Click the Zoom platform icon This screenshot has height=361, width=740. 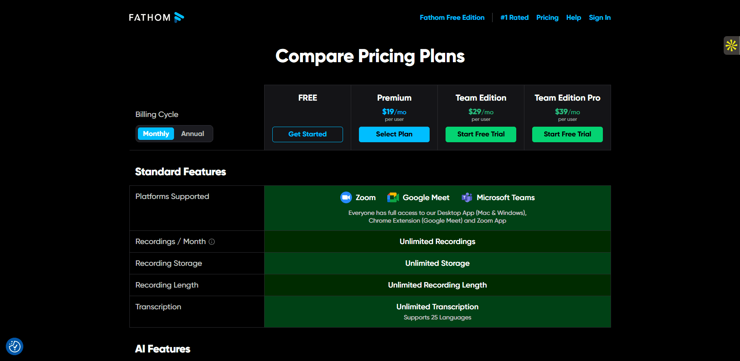point(346,197)
